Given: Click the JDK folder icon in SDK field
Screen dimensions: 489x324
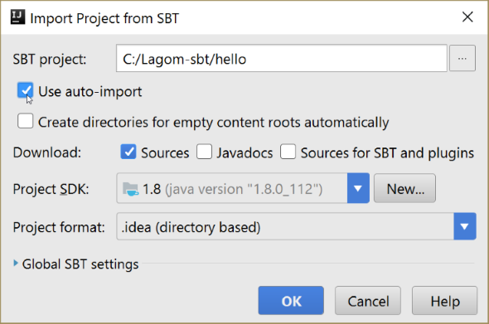Looking at the screenshot, I should point(130,189).
